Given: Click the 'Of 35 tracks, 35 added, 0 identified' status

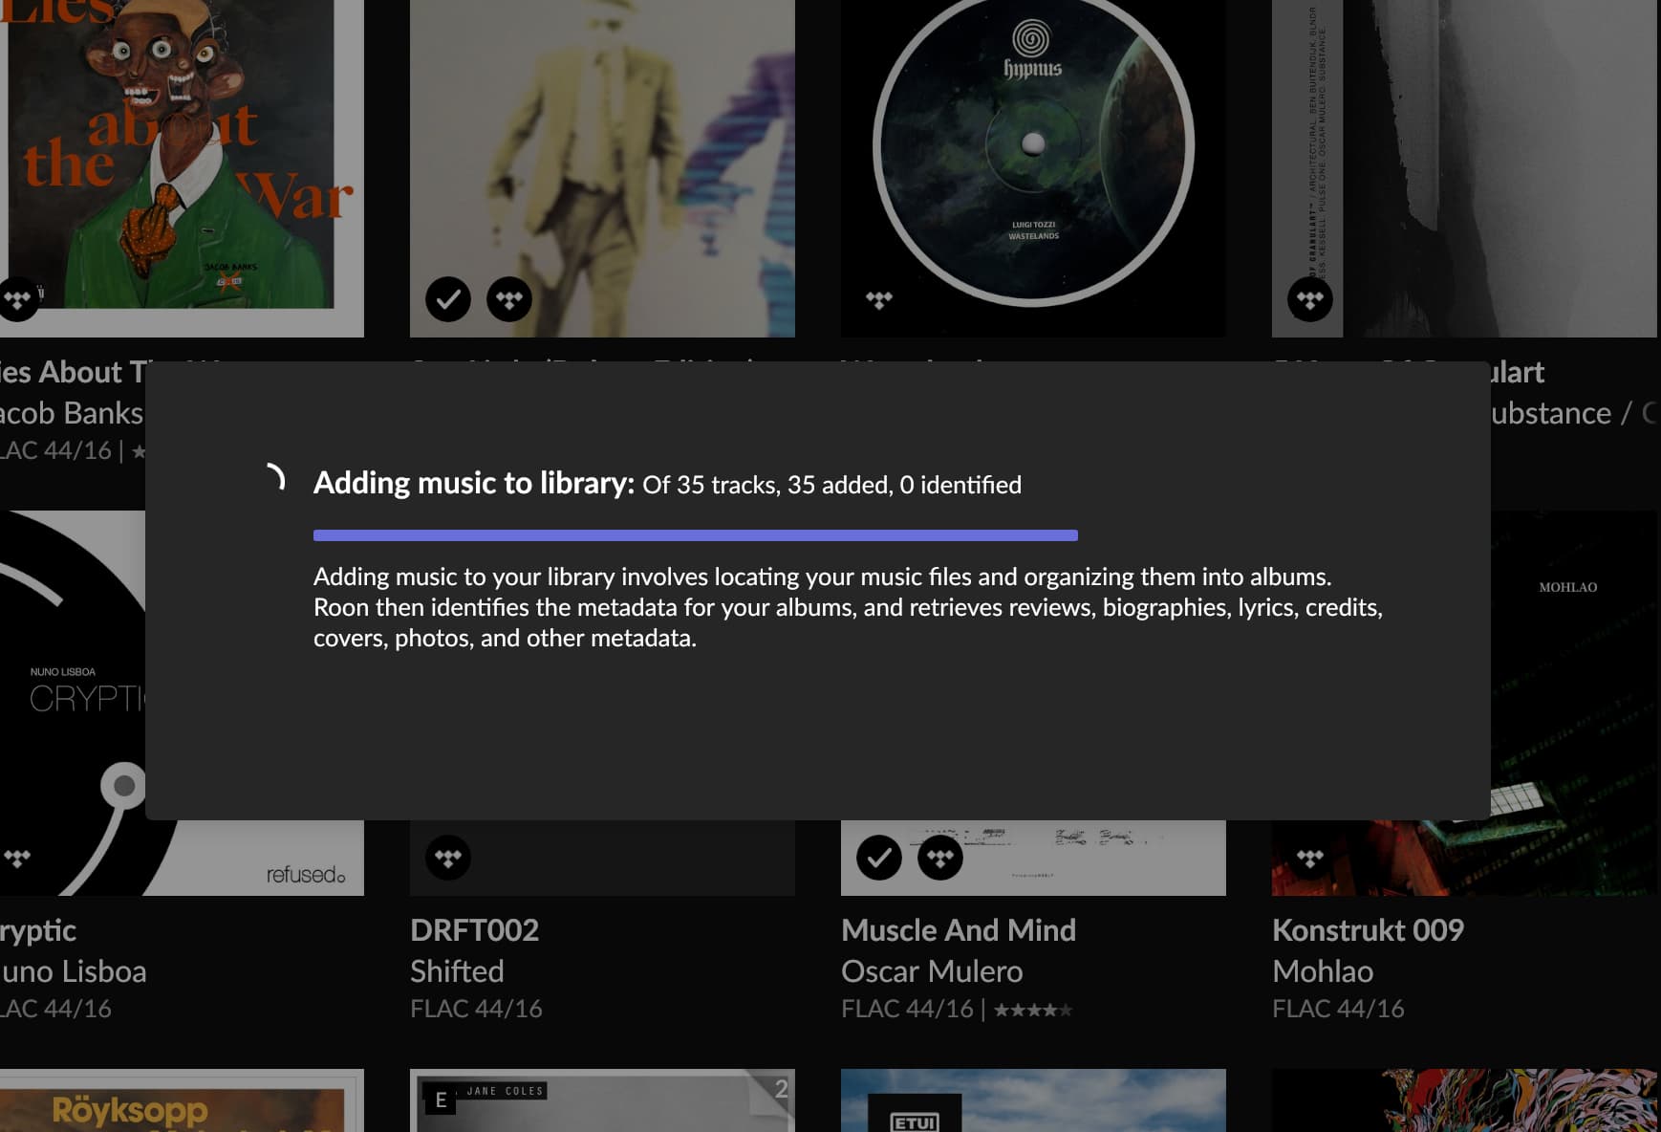Looking at the screenshot, I should click(x=831, y=486).
